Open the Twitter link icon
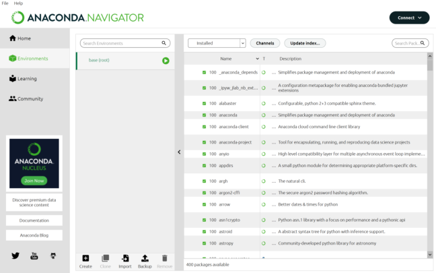This screenshot has width=436, height=273. pyautogui.click(x=15, y=256)
